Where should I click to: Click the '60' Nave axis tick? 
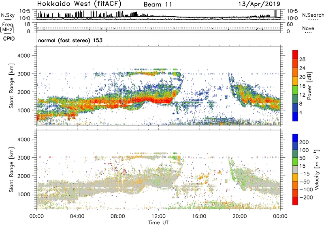coord(290,24)
